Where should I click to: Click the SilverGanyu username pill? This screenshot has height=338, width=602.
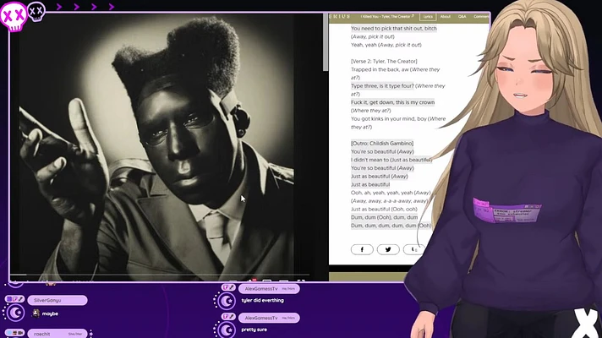pos(57,300)
